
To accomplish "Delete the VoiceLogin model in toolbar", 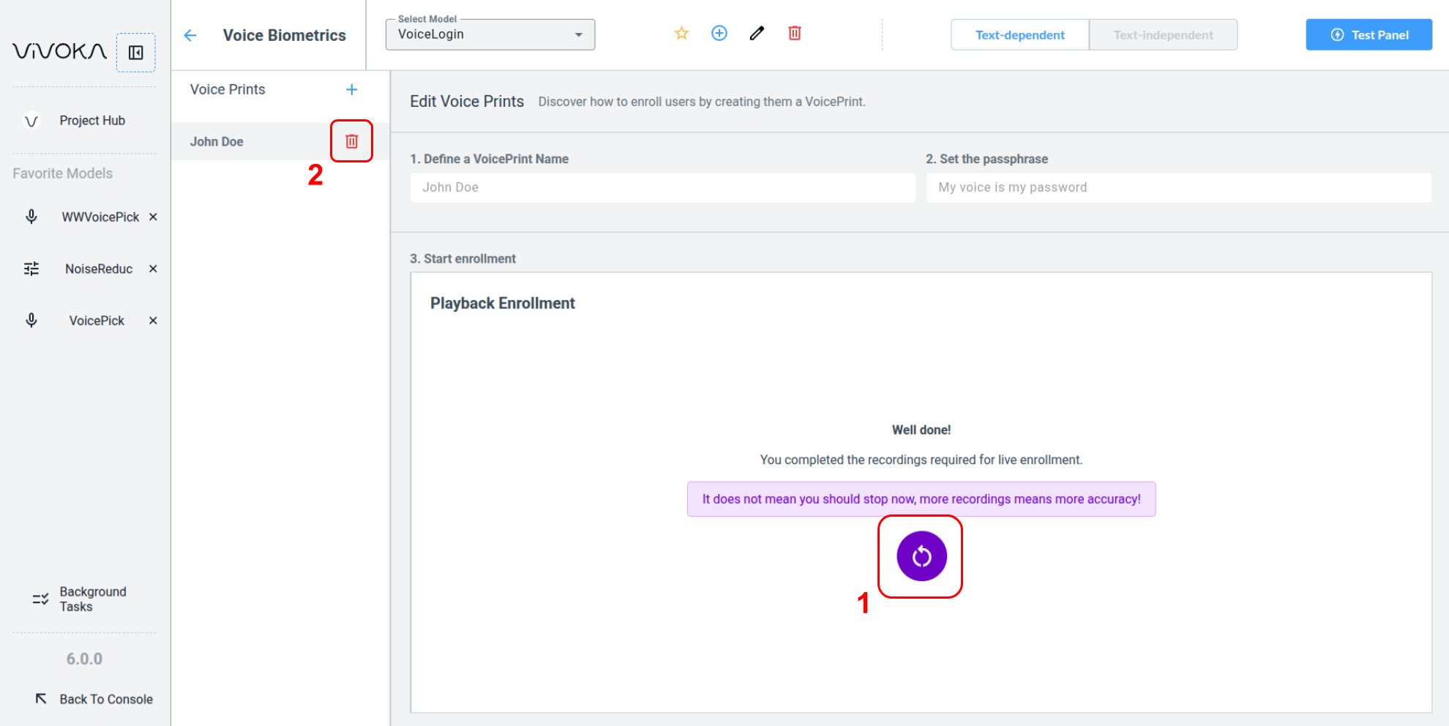I will tap(795, 34).
